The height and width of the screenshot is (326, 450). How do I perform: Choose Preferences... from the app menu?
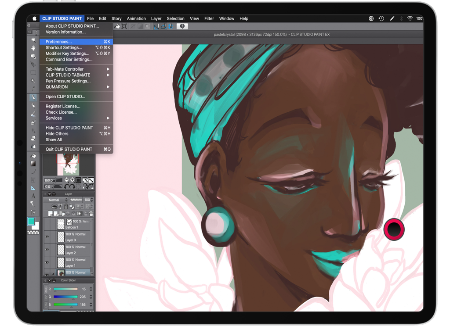click(x=76, y=42)
